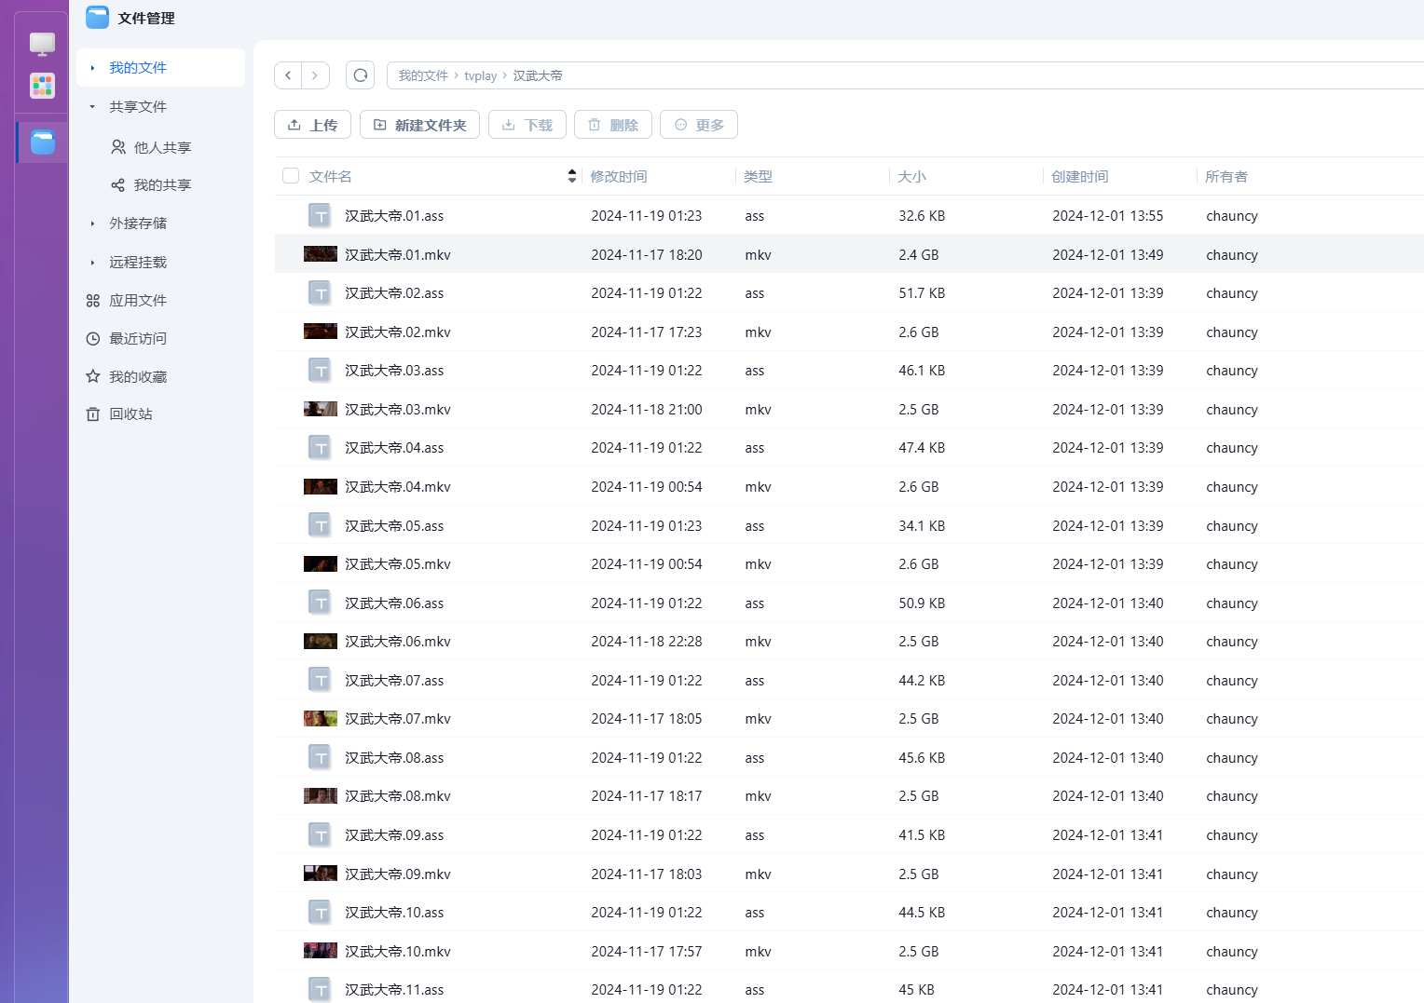Screen dimensions: 1424x1003
Task: Select the 汉武大帝.06.ass subtitle file icon
Action: point(321,603)
